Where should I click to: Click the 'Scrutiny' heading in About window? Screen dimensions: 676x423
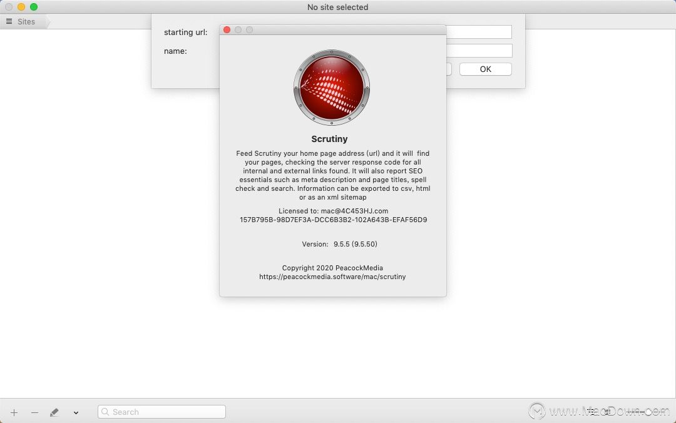click(x=329, y=139)
